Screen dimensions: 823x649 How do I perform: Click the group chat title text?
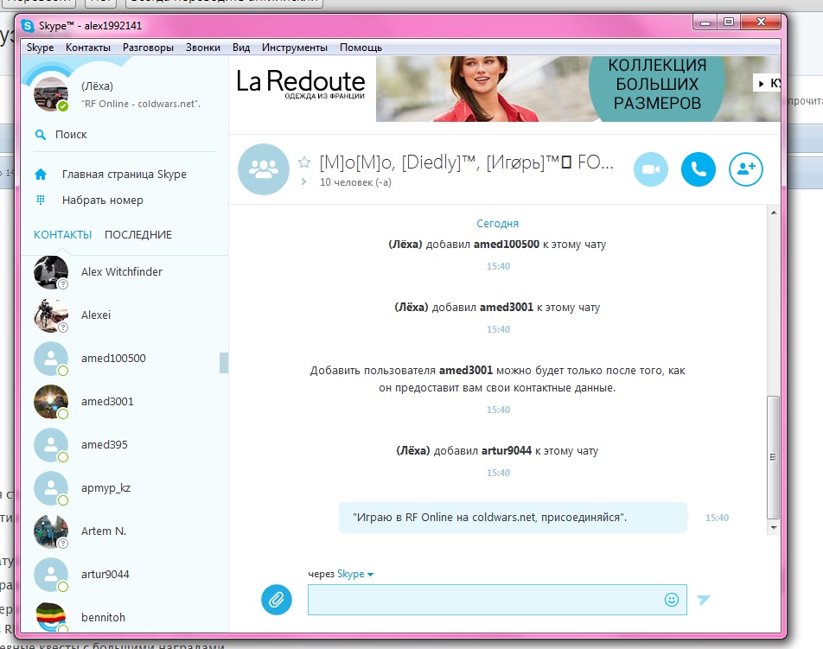pos(466,162)
